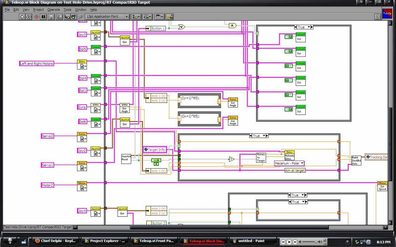Image resolution: width=396 pixels, height=247 pixels.
Task: Open the context Help question mark
Action: pos(377,17)
